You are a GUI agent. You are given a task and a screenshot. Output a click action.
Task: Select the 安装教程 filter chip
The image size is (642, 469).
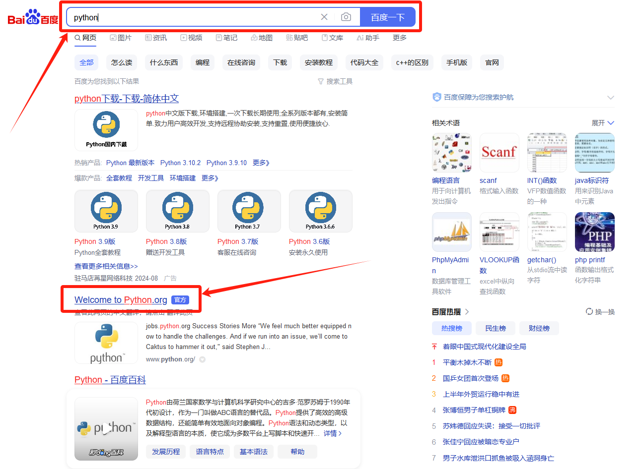point(319,62)
